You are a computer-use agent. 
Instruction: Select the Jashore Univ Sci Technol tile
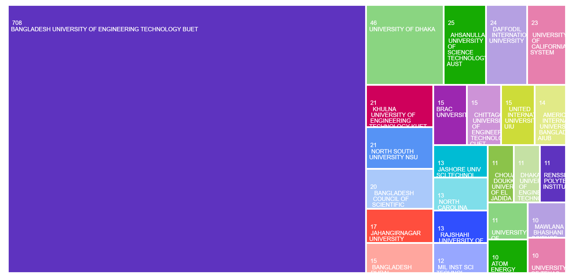pos(460,161)
